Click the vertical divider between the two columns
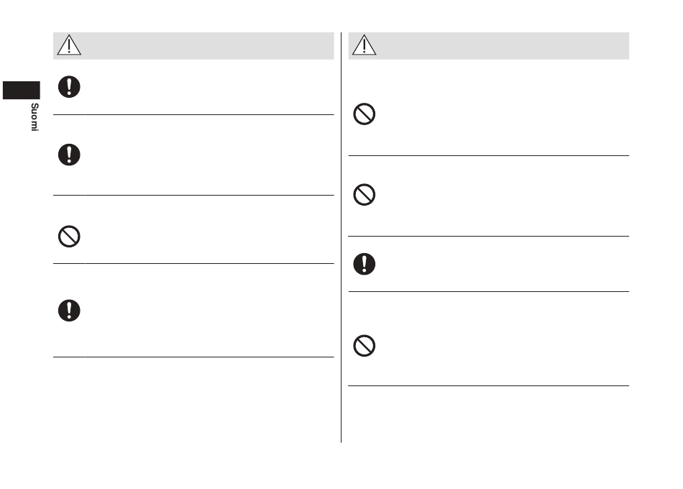Screen dimensions: 683x489 click(x=341, y=237)
